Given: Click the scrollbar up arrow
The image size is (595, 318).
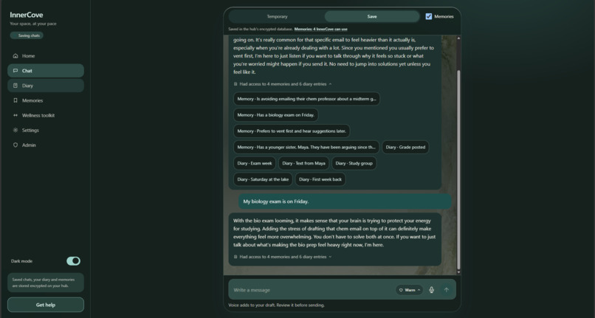Looking at the screenshot, I should [458, 38].
